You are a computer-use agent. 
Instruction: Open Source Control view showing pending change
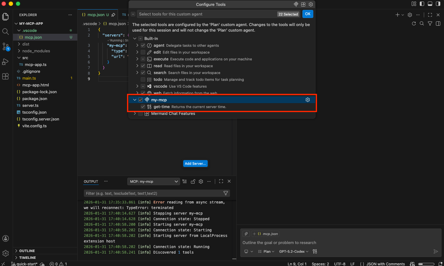coord(6,47)
